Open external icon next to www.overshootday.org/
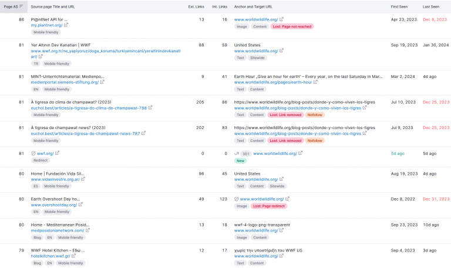This screenshot has height=268, width=451. (80, 205)
